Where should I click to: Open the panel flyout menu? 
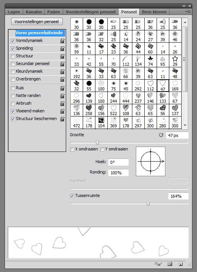pos(188,12)
